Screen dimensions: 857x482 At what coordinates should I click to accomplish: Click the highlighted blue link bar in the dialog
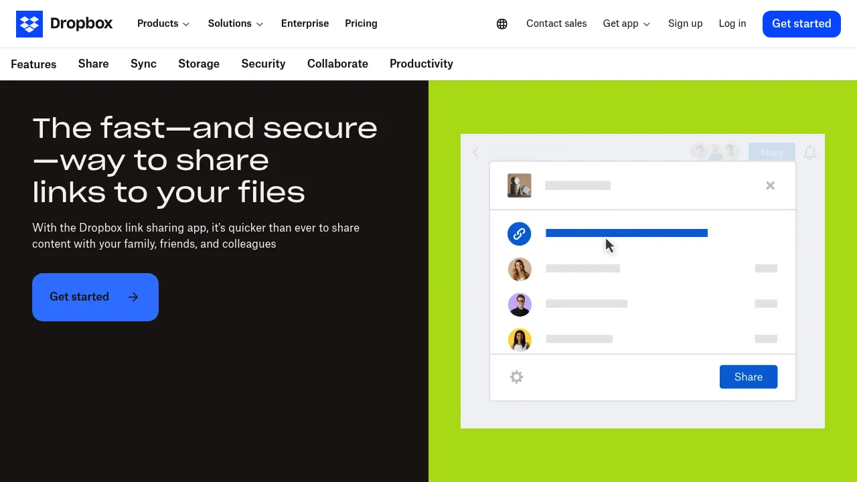pos(627,233)
